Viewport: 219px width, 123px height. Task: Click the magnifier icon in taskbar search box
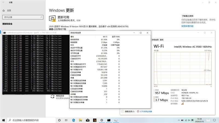(x=10, y=120)
